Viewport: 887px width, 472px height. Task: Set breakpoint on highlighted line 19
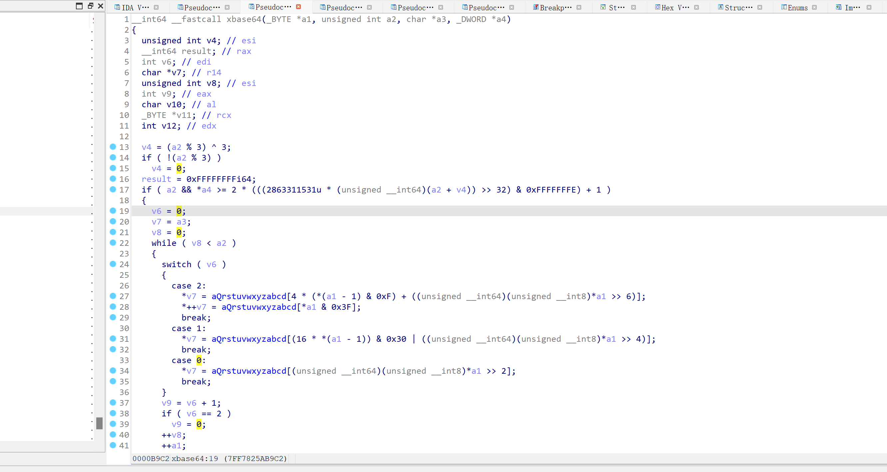(x=113, y=211)
